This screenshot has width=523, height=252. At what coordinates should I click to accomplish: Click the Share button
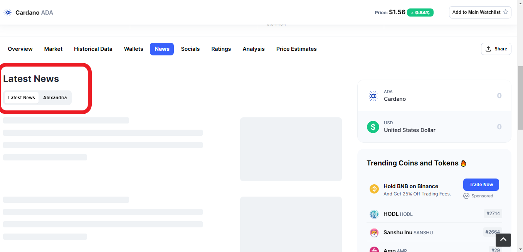(x=496, y=49)
